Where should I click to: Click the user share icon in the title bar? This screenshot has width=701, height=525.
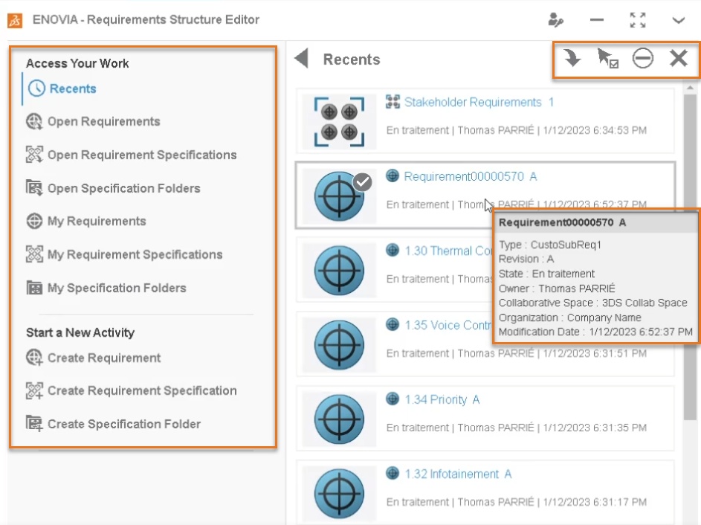pyautogui.click(x=555, y=20)
